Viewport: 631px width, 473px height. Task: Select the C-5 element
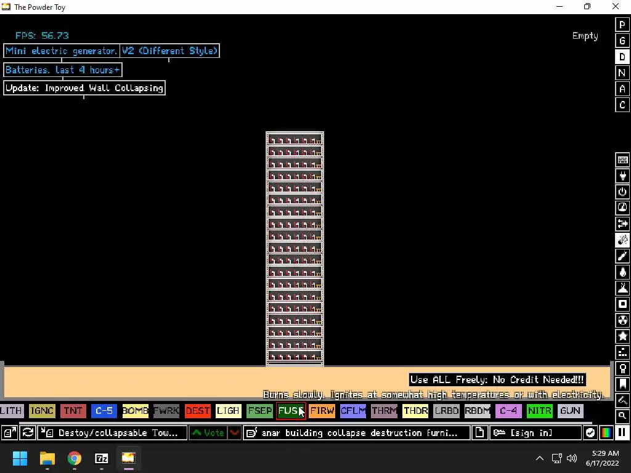tap(104, 411)
